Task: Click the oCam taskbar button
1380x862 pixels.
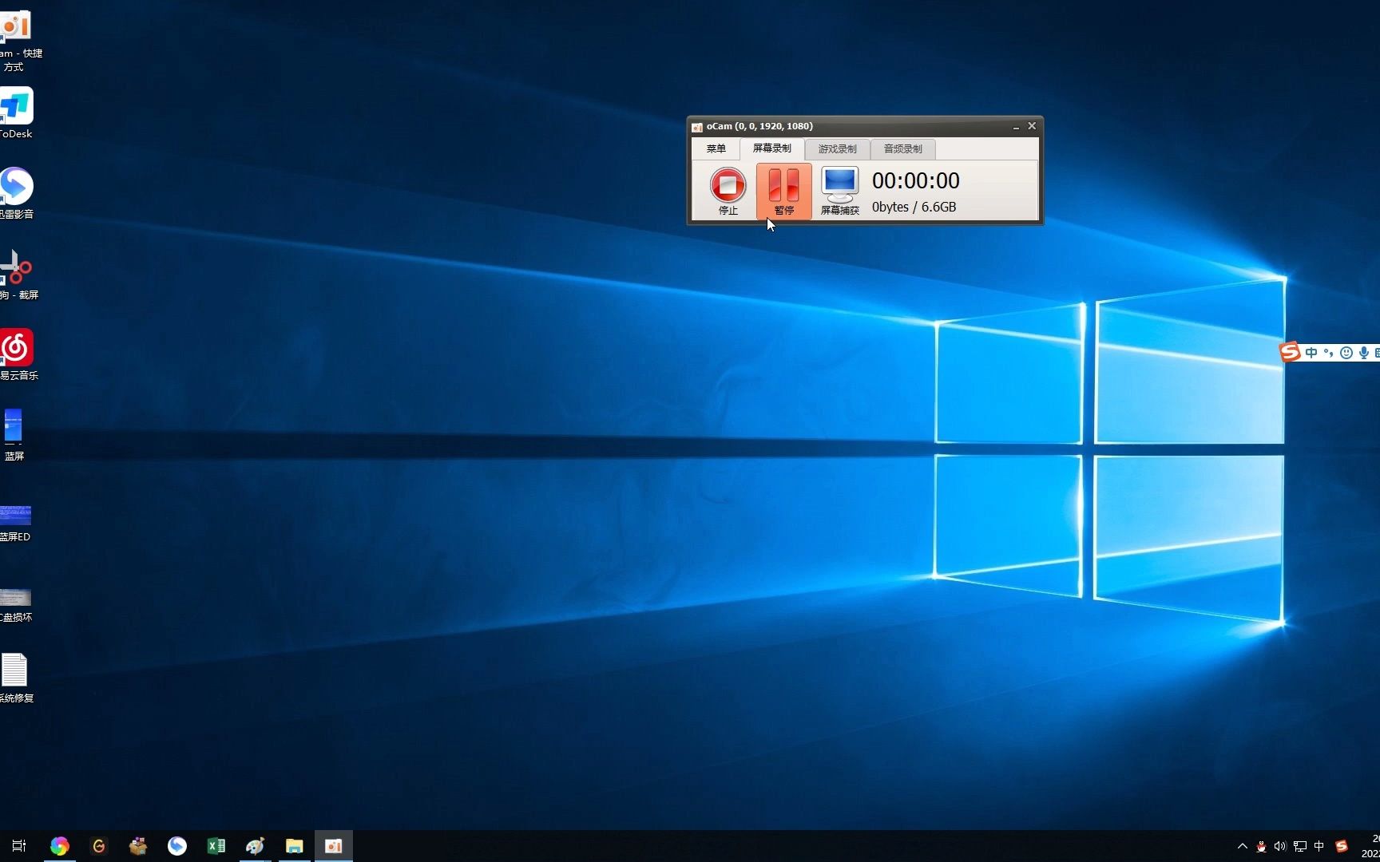Action: coord(333,846)
